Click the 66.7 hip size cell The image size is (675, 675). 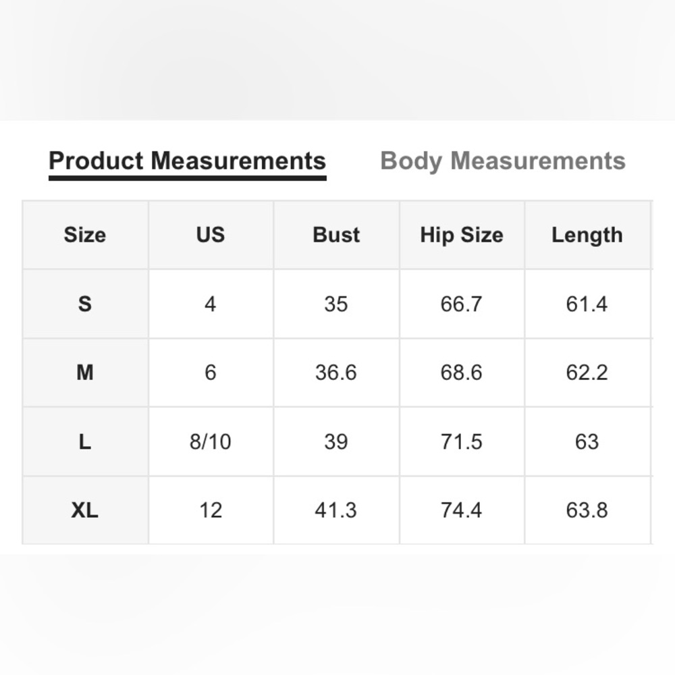[462, 304]
